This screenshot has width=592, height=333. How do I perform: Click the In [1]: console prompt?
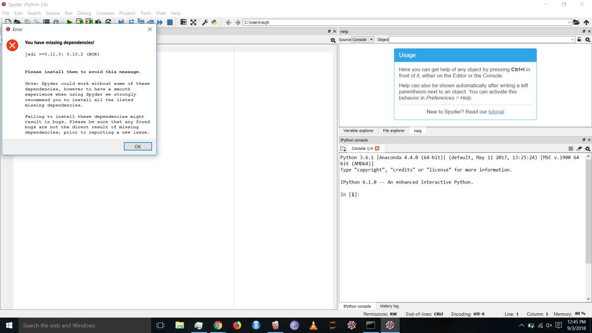tap(350, 194)
